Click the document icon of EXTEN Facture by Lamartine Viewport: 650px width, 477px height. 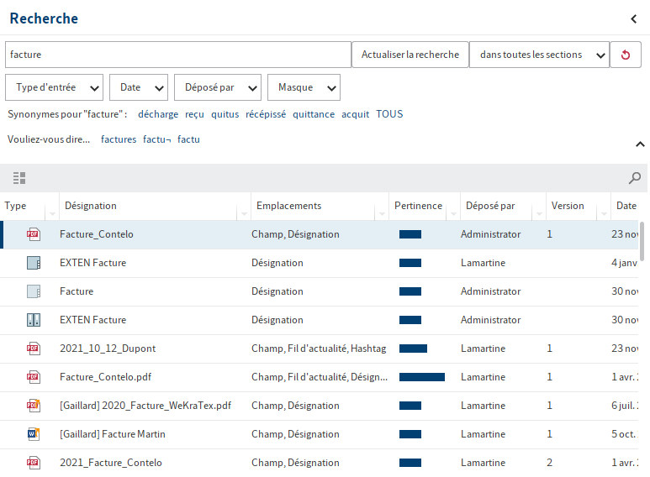click(33, 263)
